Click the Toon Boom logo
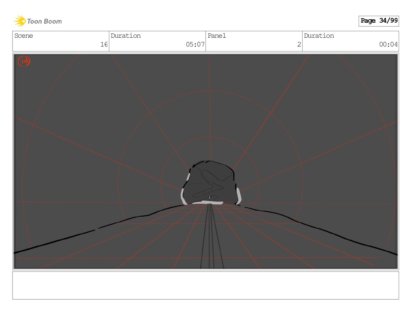 38,21
